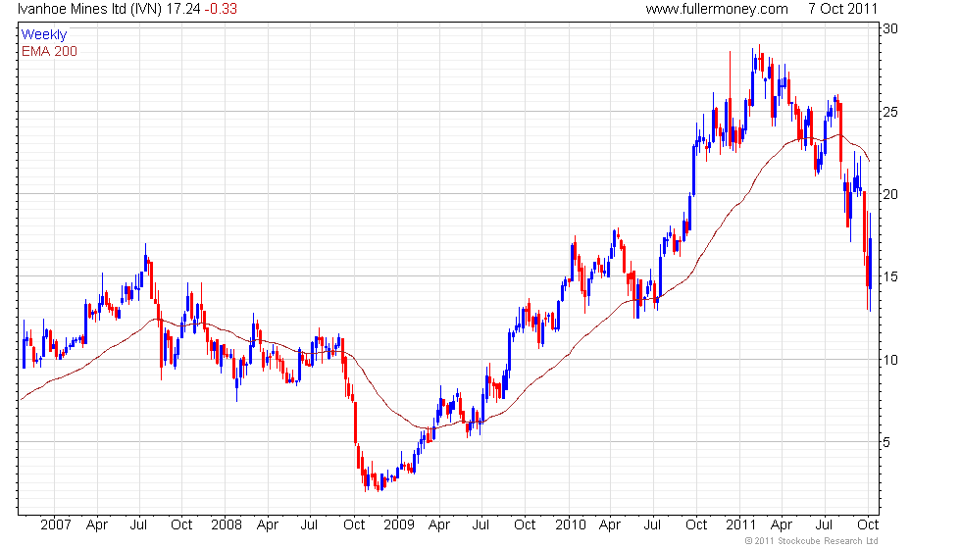Click the 15 price level on y-axis
The image size is (961, 549).
tap(889, 276)
